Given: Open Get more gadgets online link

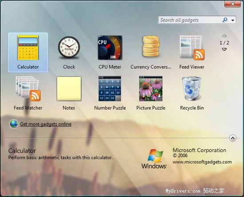Looking at the screenshot, I should (46, 124).
